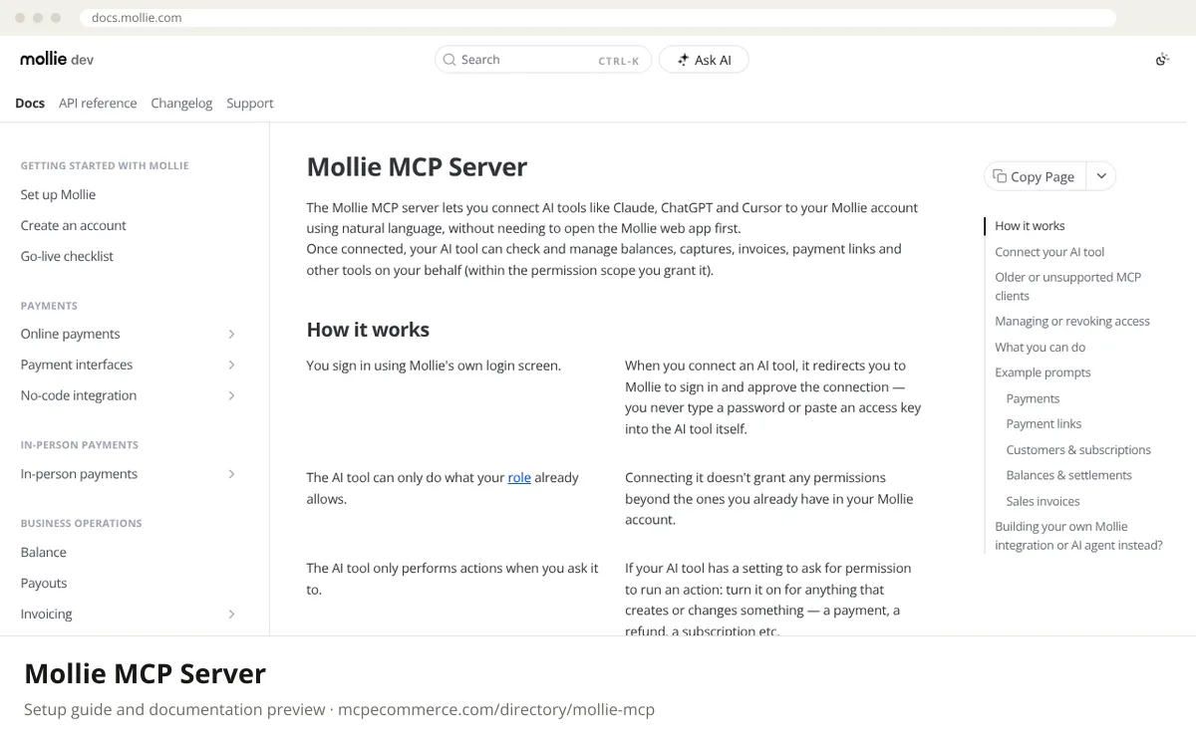Open the Support tab
This screenshot has width=1196, height=747.
click(x=249, y=103)
